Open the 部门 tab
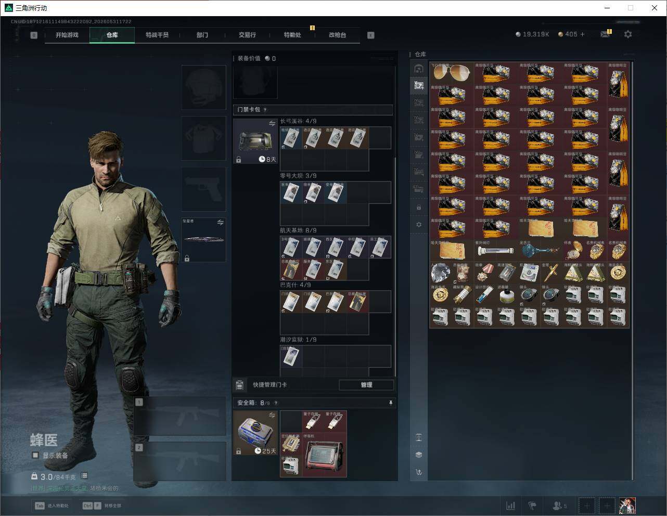The image size is (667, 516). point(202,35)
